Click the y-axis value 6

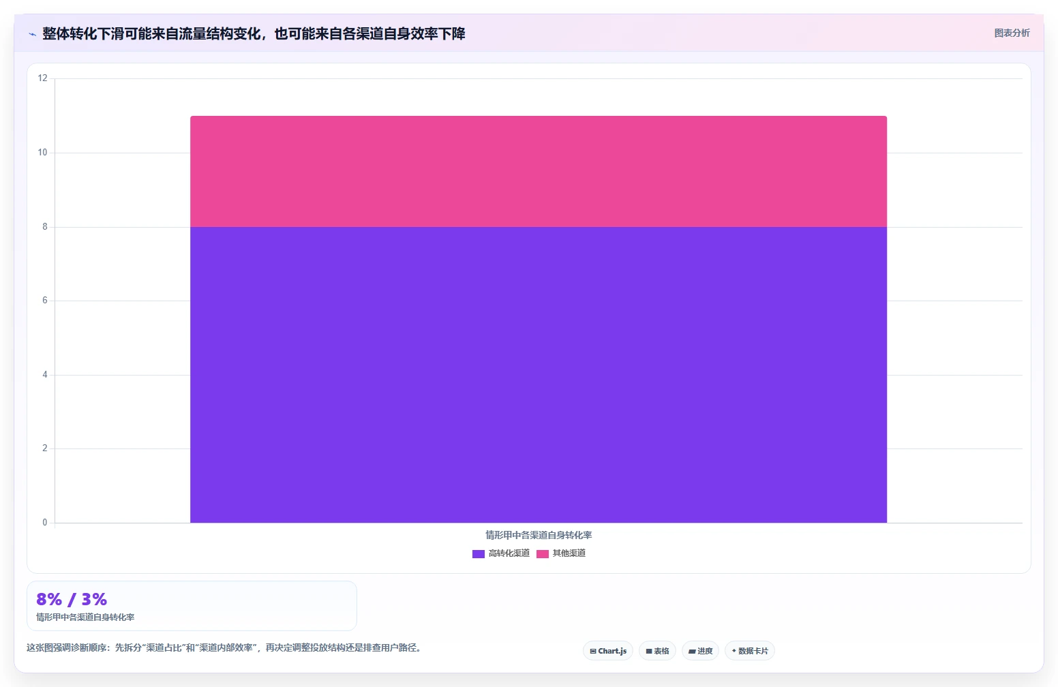click(x=45, y=301)
